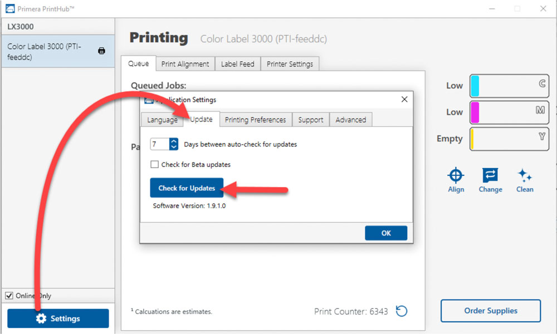
Task: Open the Print Alignment tab
Action: click(185, 64)
